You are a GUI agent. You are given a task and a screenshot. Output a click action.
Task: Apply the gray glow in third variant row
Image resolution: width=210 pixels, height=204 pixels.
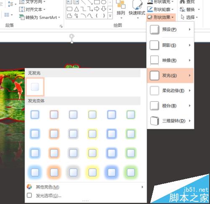point(73,153)
